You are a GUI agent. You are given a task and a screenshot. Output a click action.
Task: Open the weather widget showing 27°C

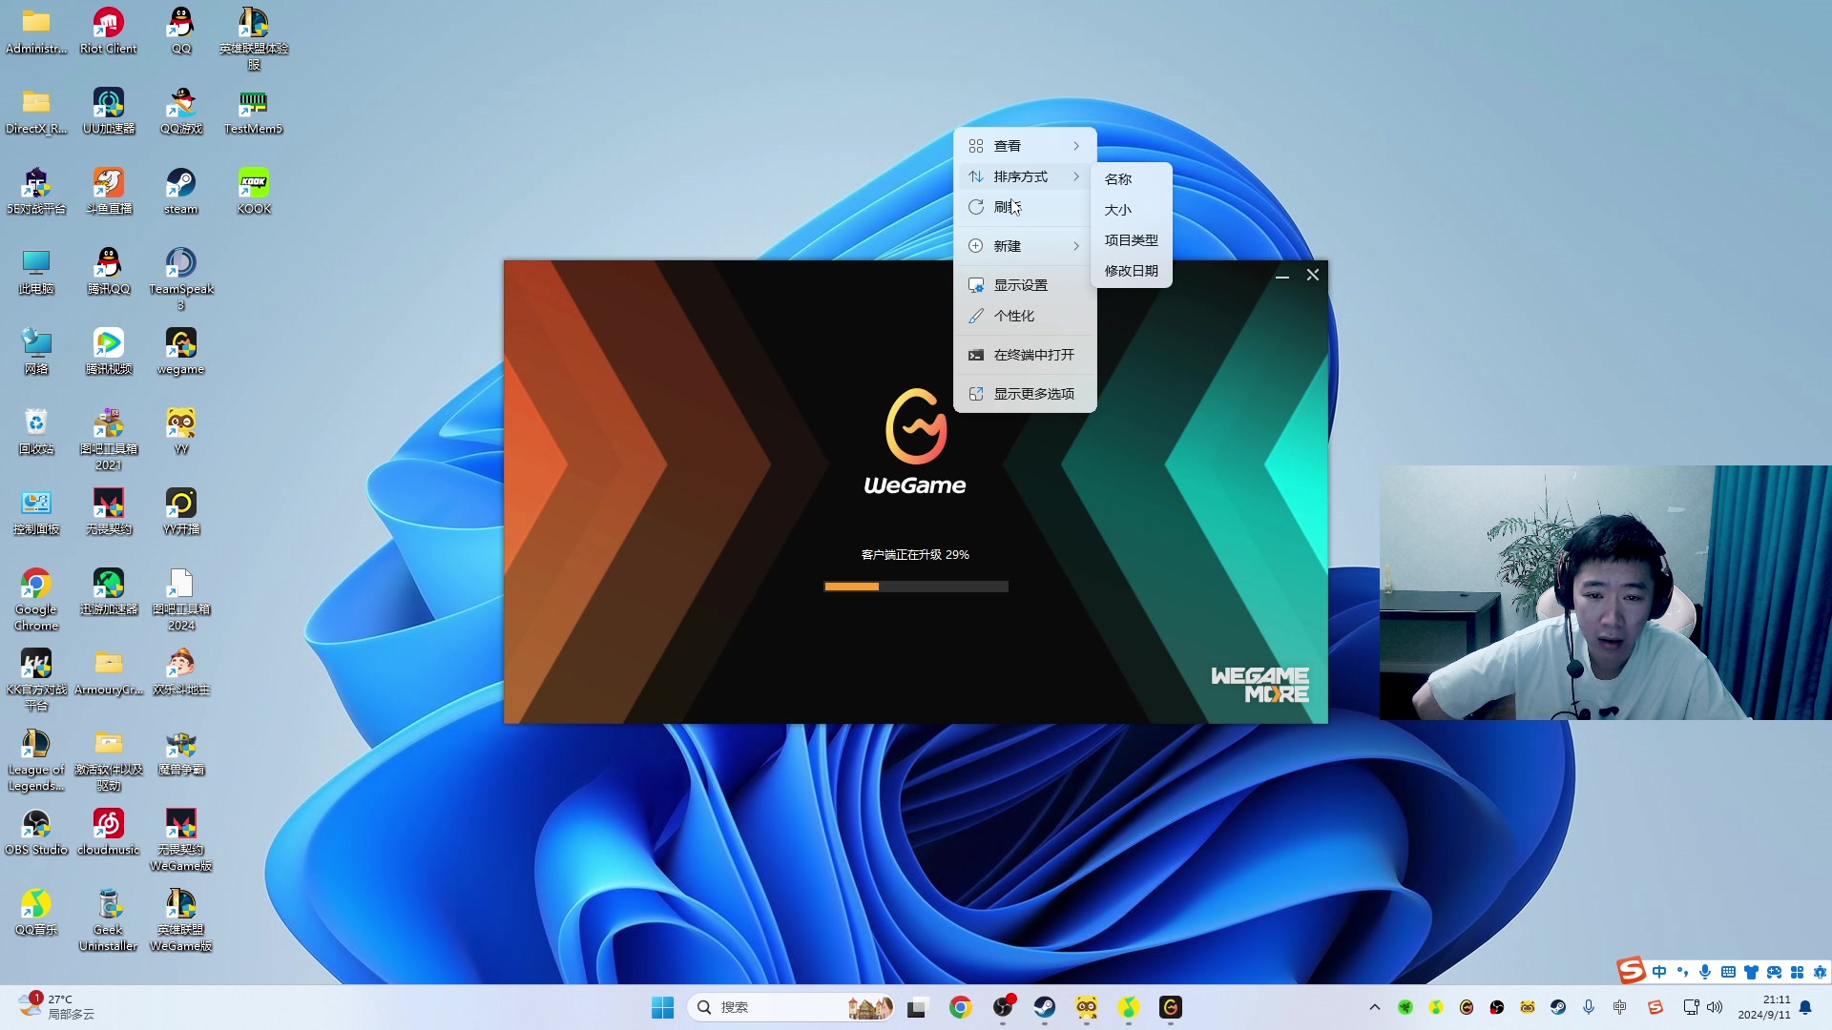[x=57, y=1007]
